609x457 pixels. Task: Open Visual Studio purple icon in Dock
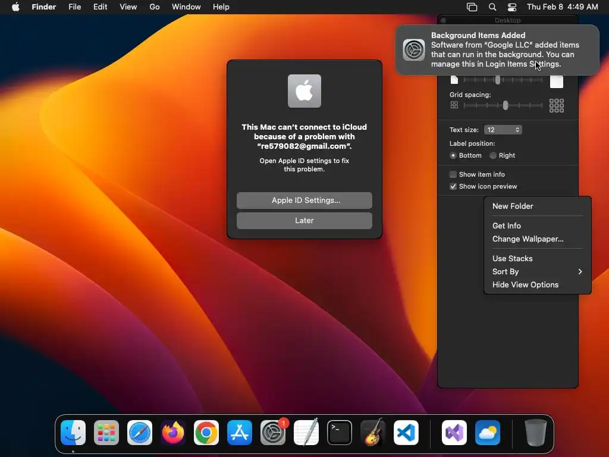coord(454,433)
